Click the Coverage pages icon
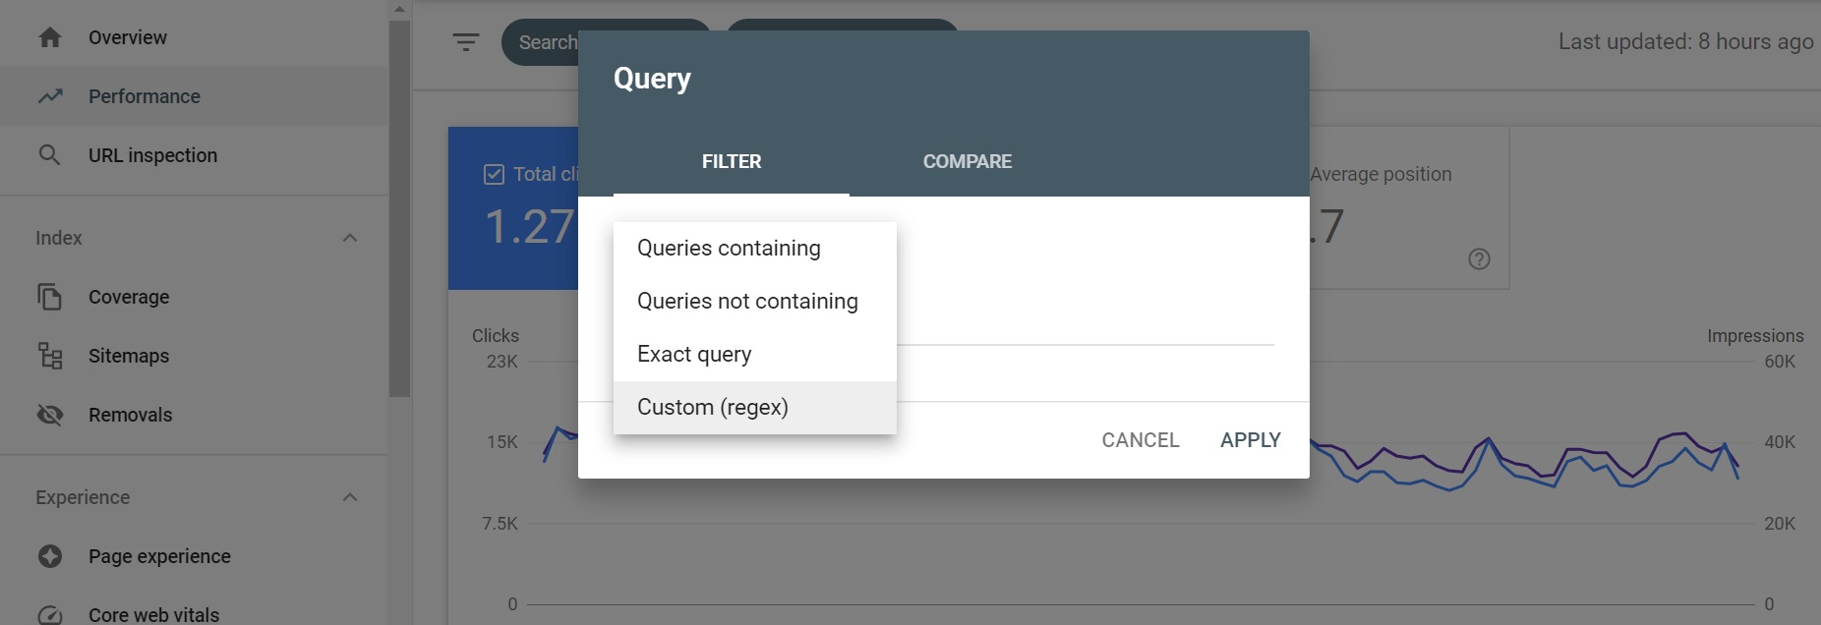This screenshot has height=625, width=1821. pos(50,297)
